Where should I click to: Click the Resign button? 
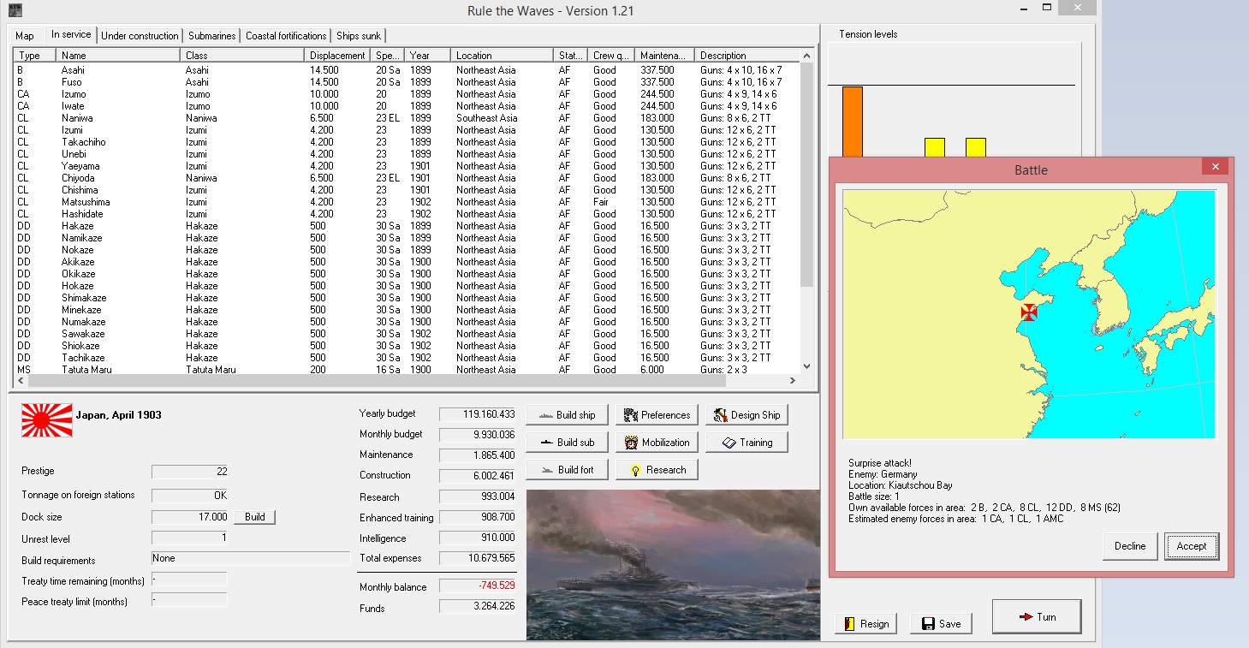click(x=865, y=624)
